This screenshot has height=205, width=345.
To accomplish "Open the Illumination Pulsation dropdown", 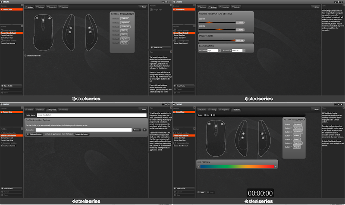I will [238, 50].
